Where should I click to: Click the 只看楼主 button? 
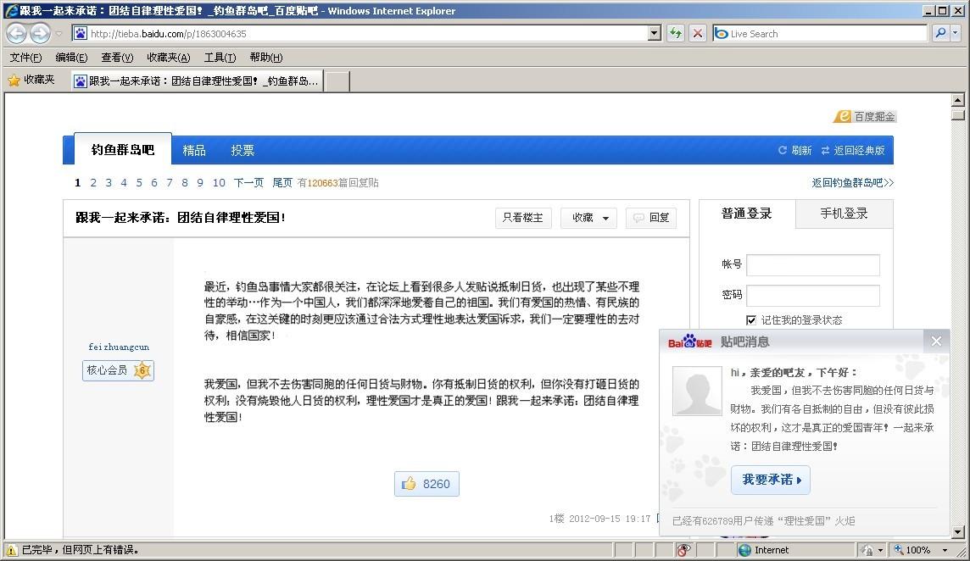tap(522, 218)
